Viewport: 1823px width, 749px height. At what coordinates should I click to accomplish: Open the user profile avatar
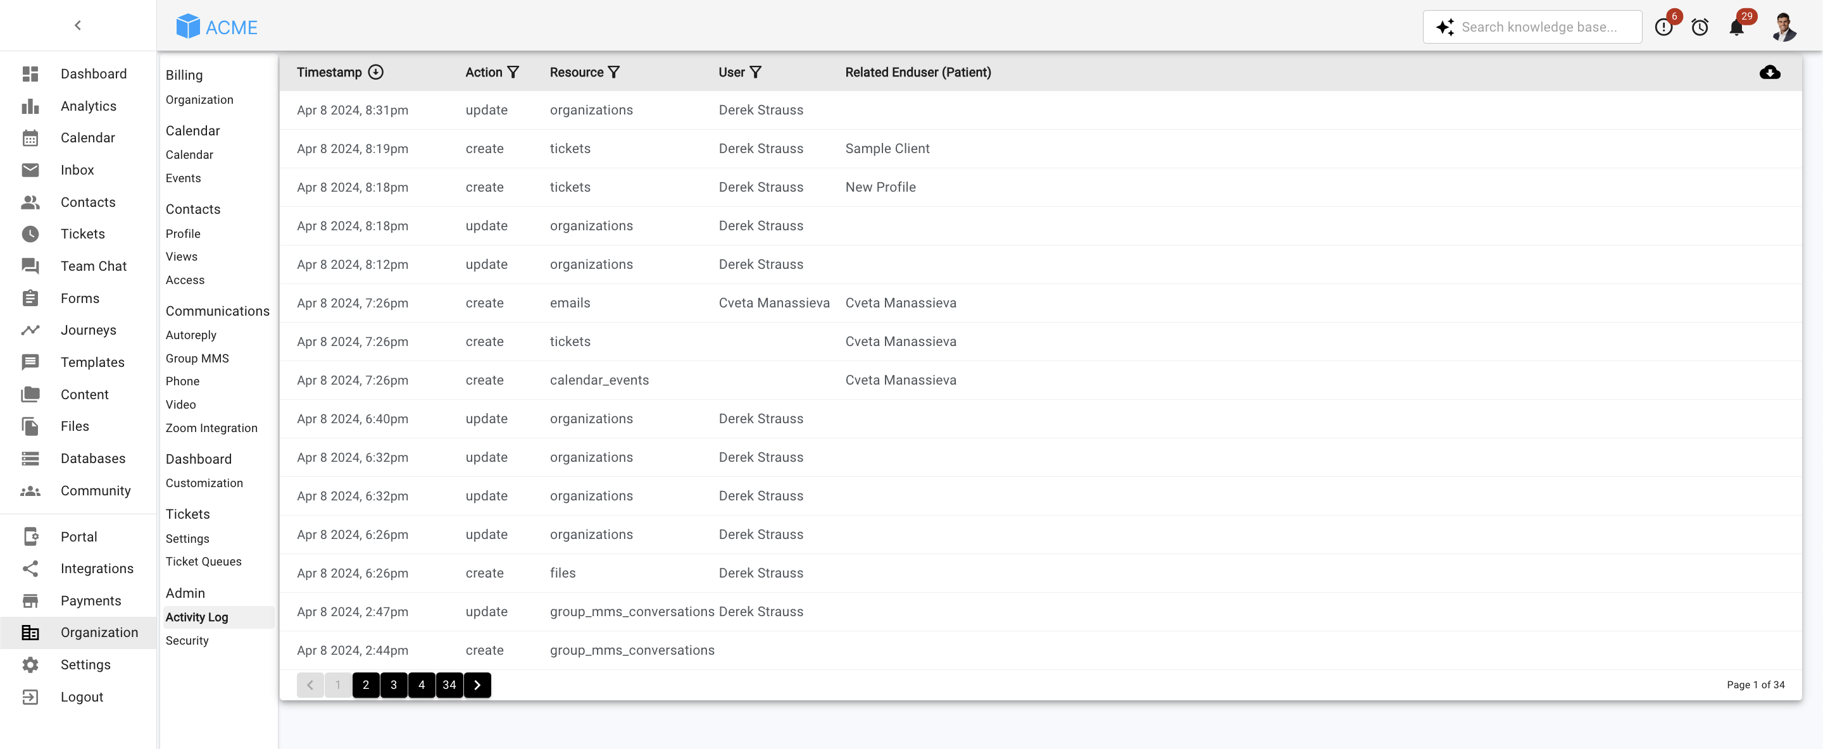click(1784, 27)
